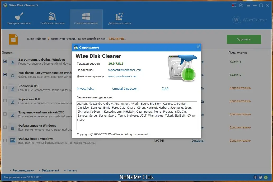Open the support@wisecleaner.com email link

[x=125, y=70]
